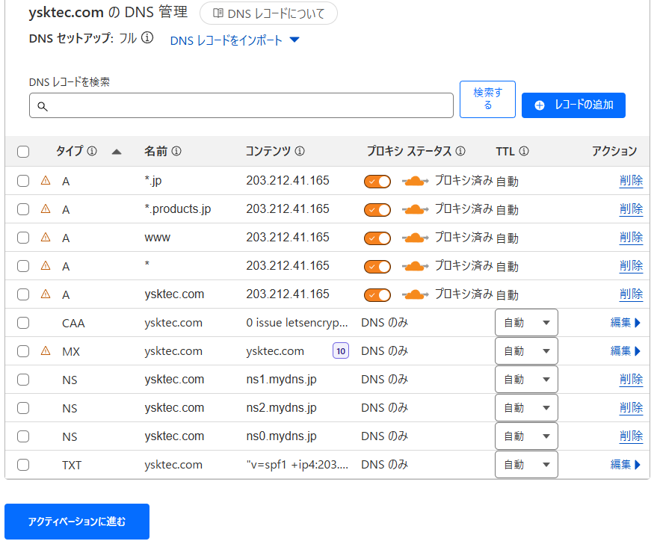Click the レコードの追加 button
657x547 pixels.
(x=573, y=105)
